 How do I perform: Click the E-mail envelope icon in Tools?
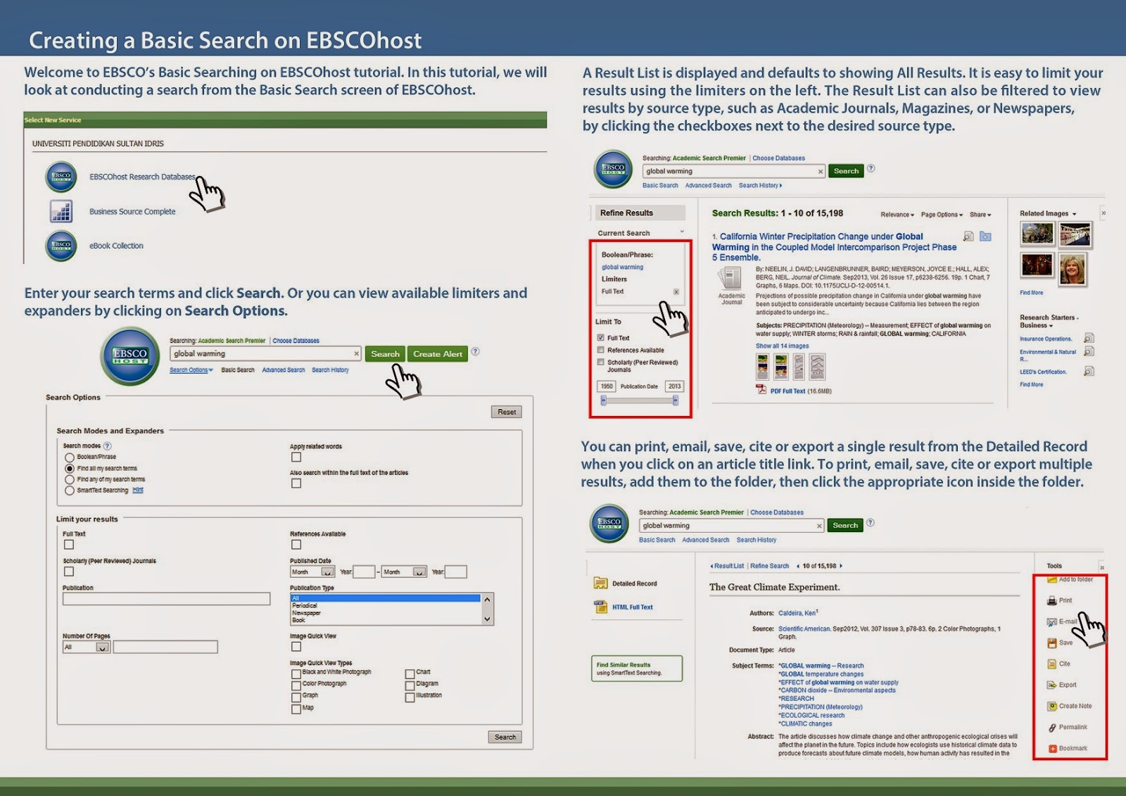(x=1052, y=621)
